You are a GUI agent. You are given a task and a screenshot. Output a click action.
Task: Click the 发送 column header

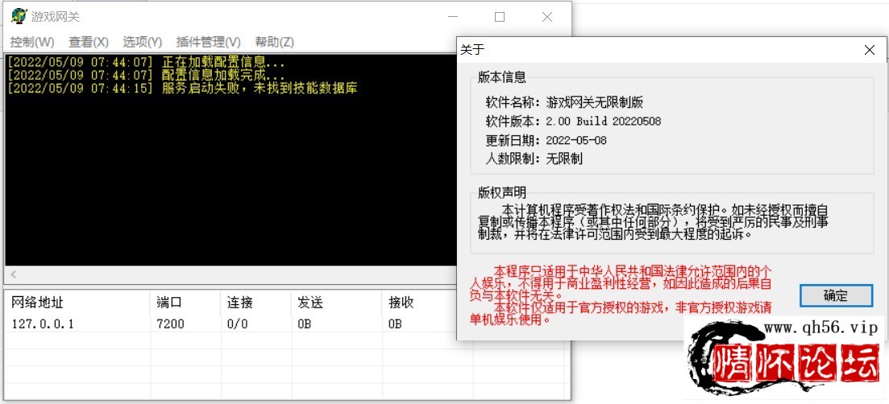pos(337,303)
